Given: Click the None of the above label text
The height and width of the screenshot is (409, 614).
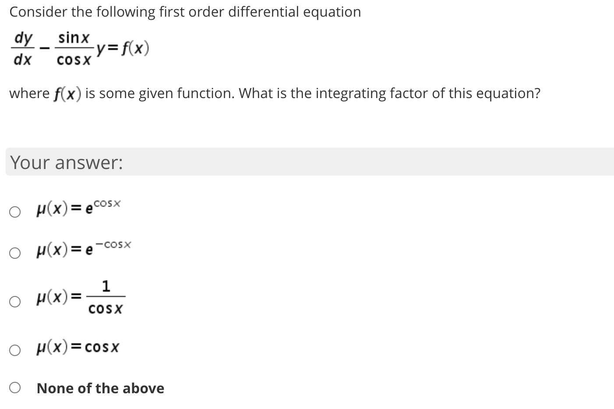Looking at the screenshot, I should click(100, 388).
